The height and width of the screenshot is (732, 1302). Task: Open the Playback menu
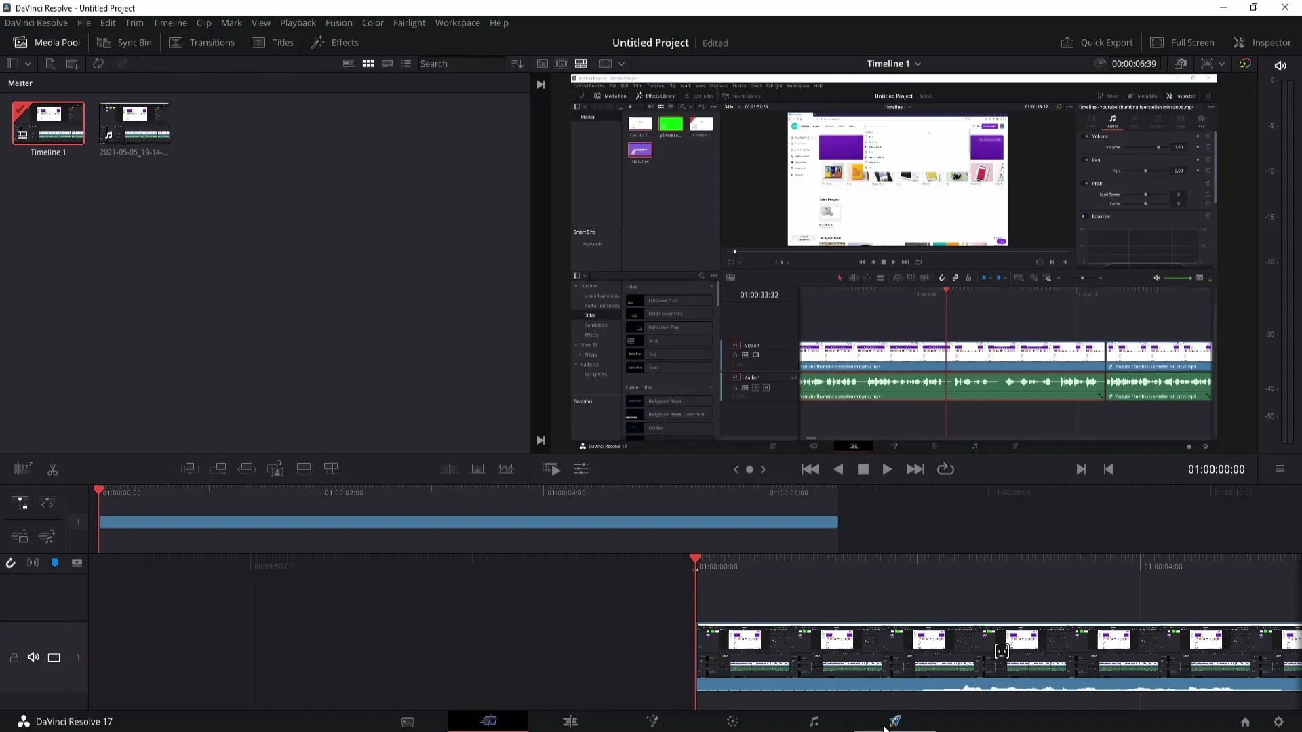coord(298,23)
